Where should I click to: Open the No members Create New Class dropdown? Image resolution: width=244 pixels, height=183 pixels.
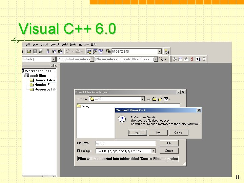156,59
